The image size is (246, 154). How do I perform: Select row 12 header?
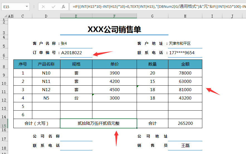tap(4, 98)
